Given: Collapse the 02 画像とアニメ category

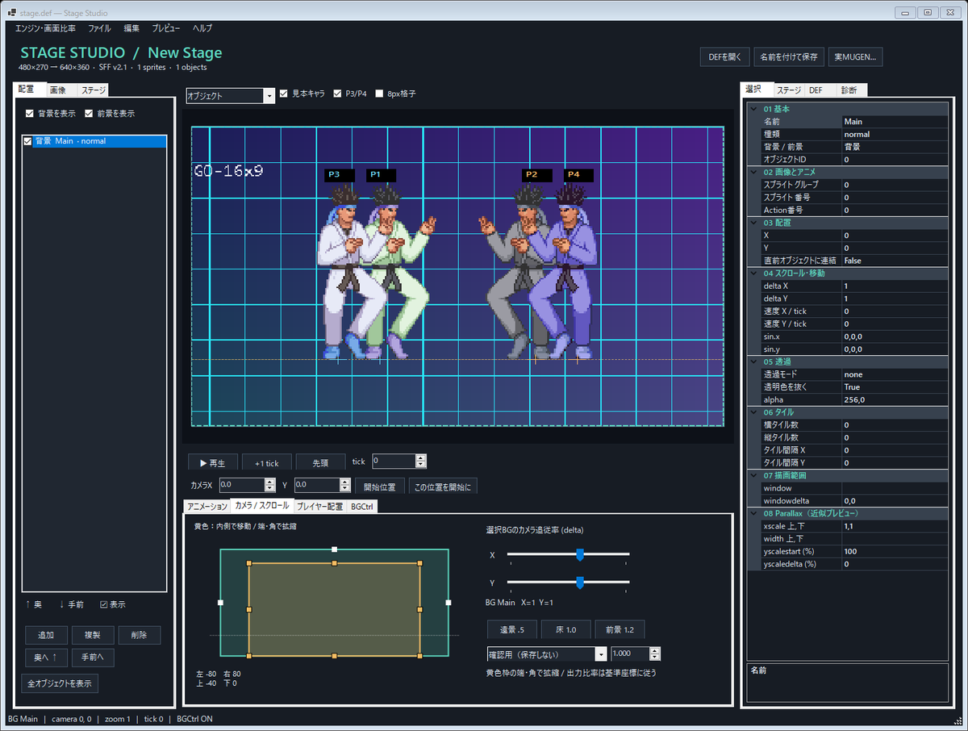Looking at the screenshot, I should [754, 173].
